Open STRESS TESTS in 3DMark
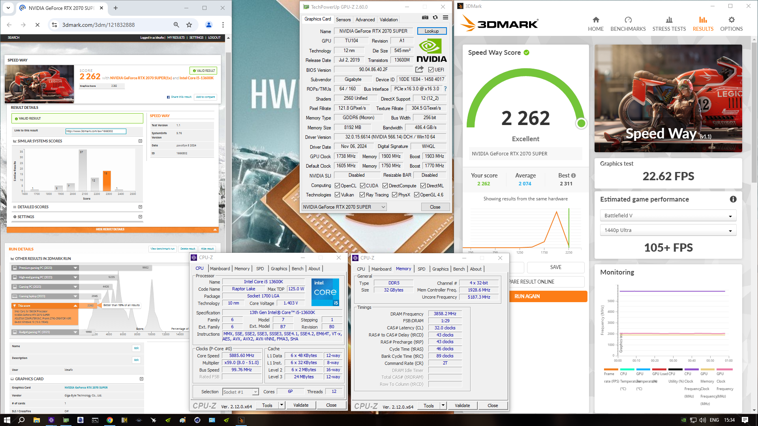The height and width of the screenshot is (426, 758). pyautogui.click(x=669, y=24)
